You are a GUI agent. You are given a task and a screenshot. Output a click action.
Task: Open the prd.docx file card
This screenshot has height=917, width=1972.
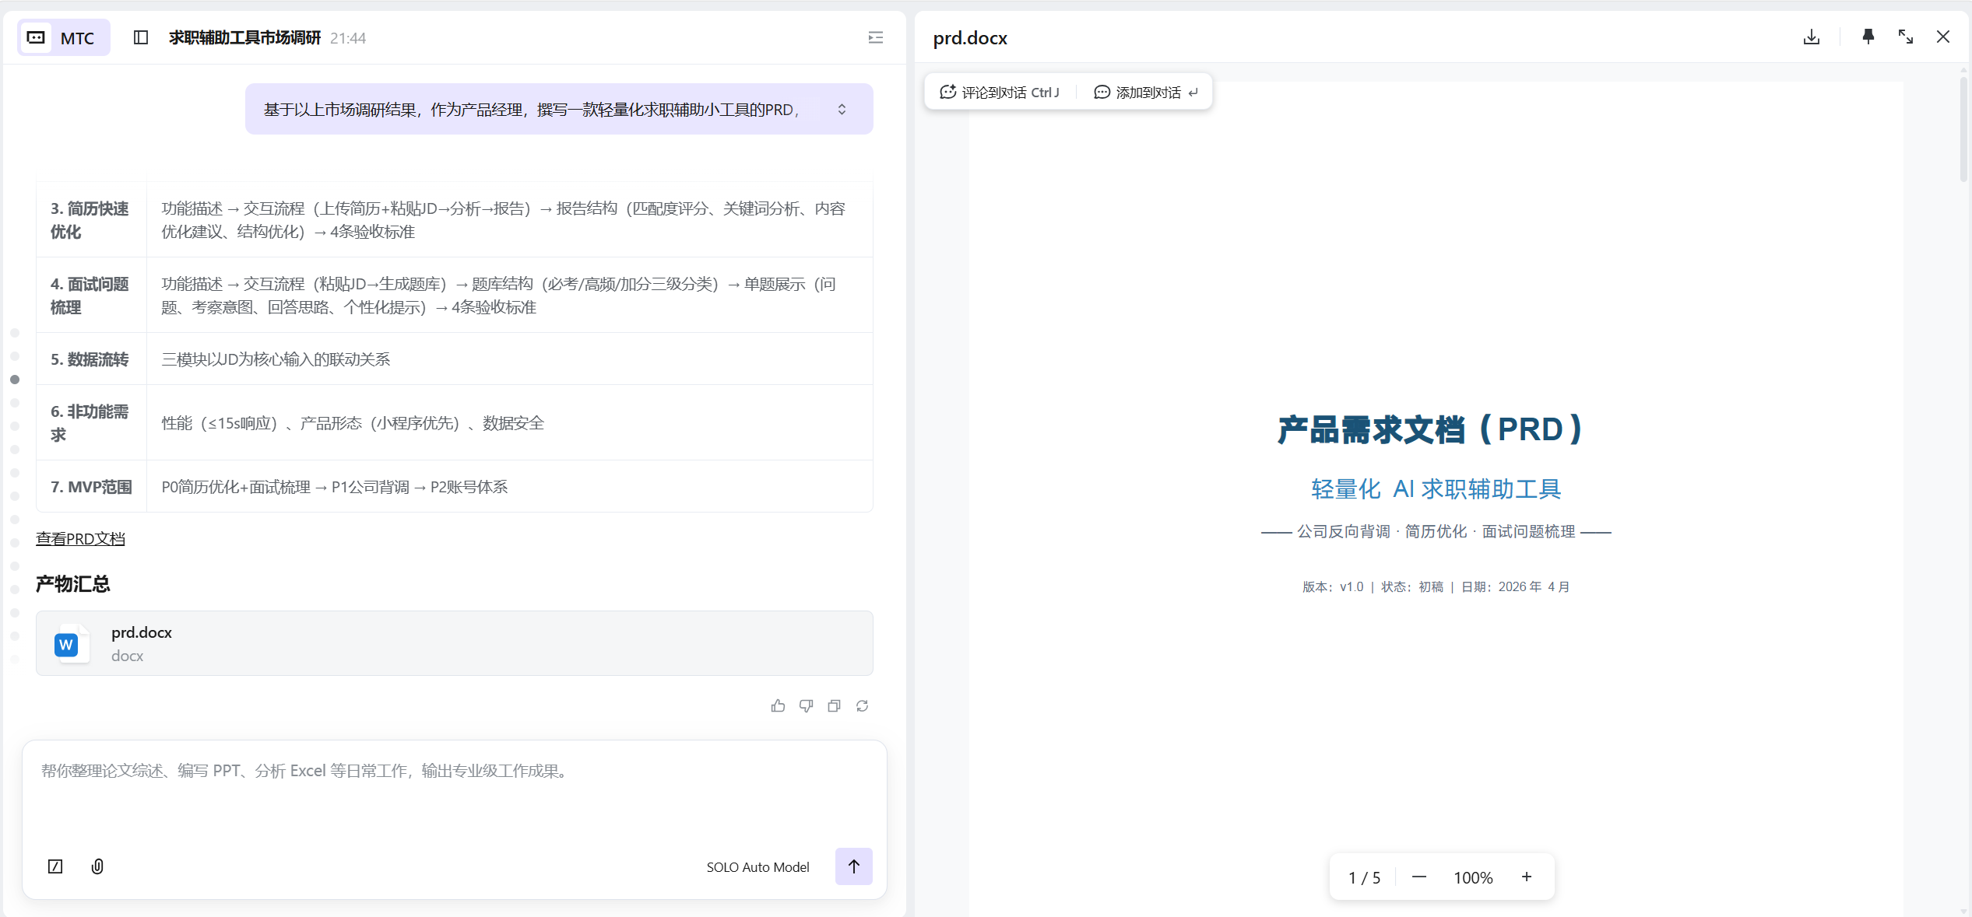point(454,643)
